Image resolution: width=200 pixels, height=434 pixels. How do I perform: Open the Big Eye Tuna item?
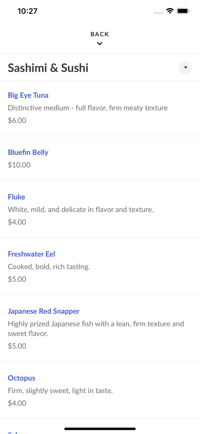[x=28, y=95]
